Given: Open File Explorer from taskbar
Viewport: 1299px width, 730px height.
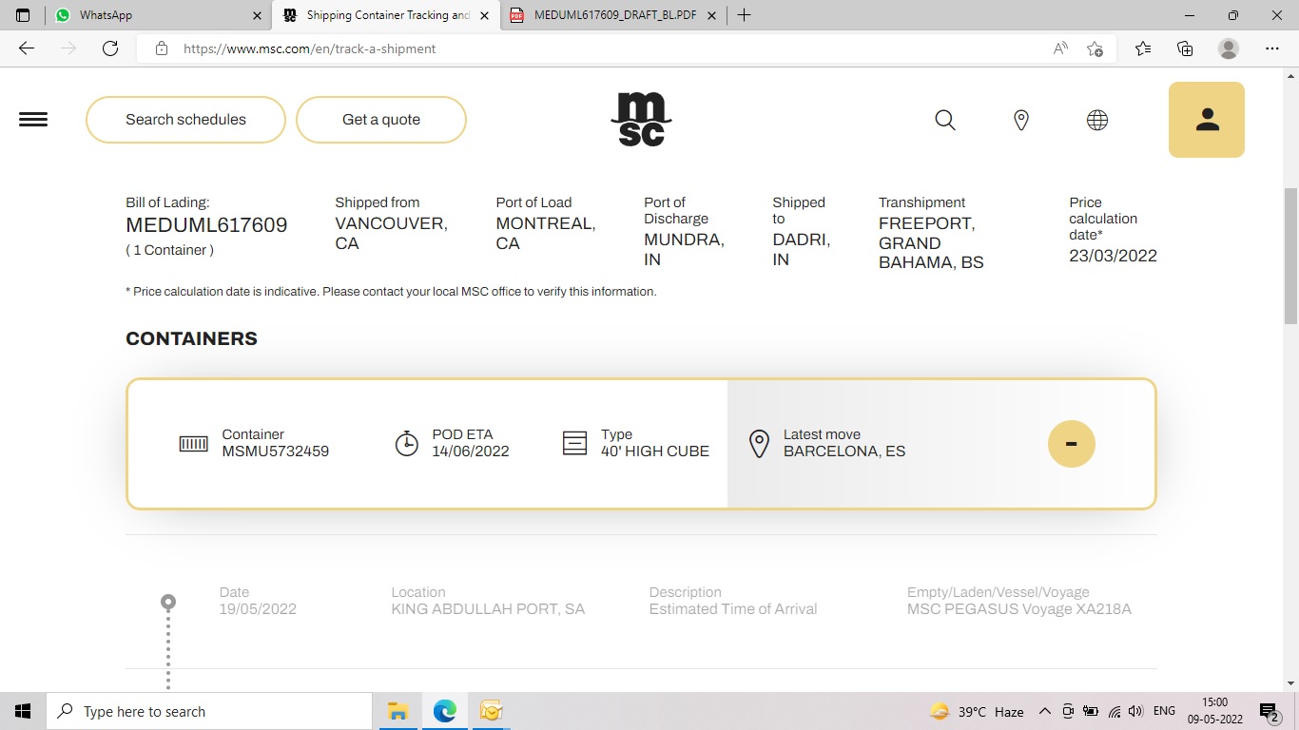Looking at the screenshot, I should tap(398, 711).
